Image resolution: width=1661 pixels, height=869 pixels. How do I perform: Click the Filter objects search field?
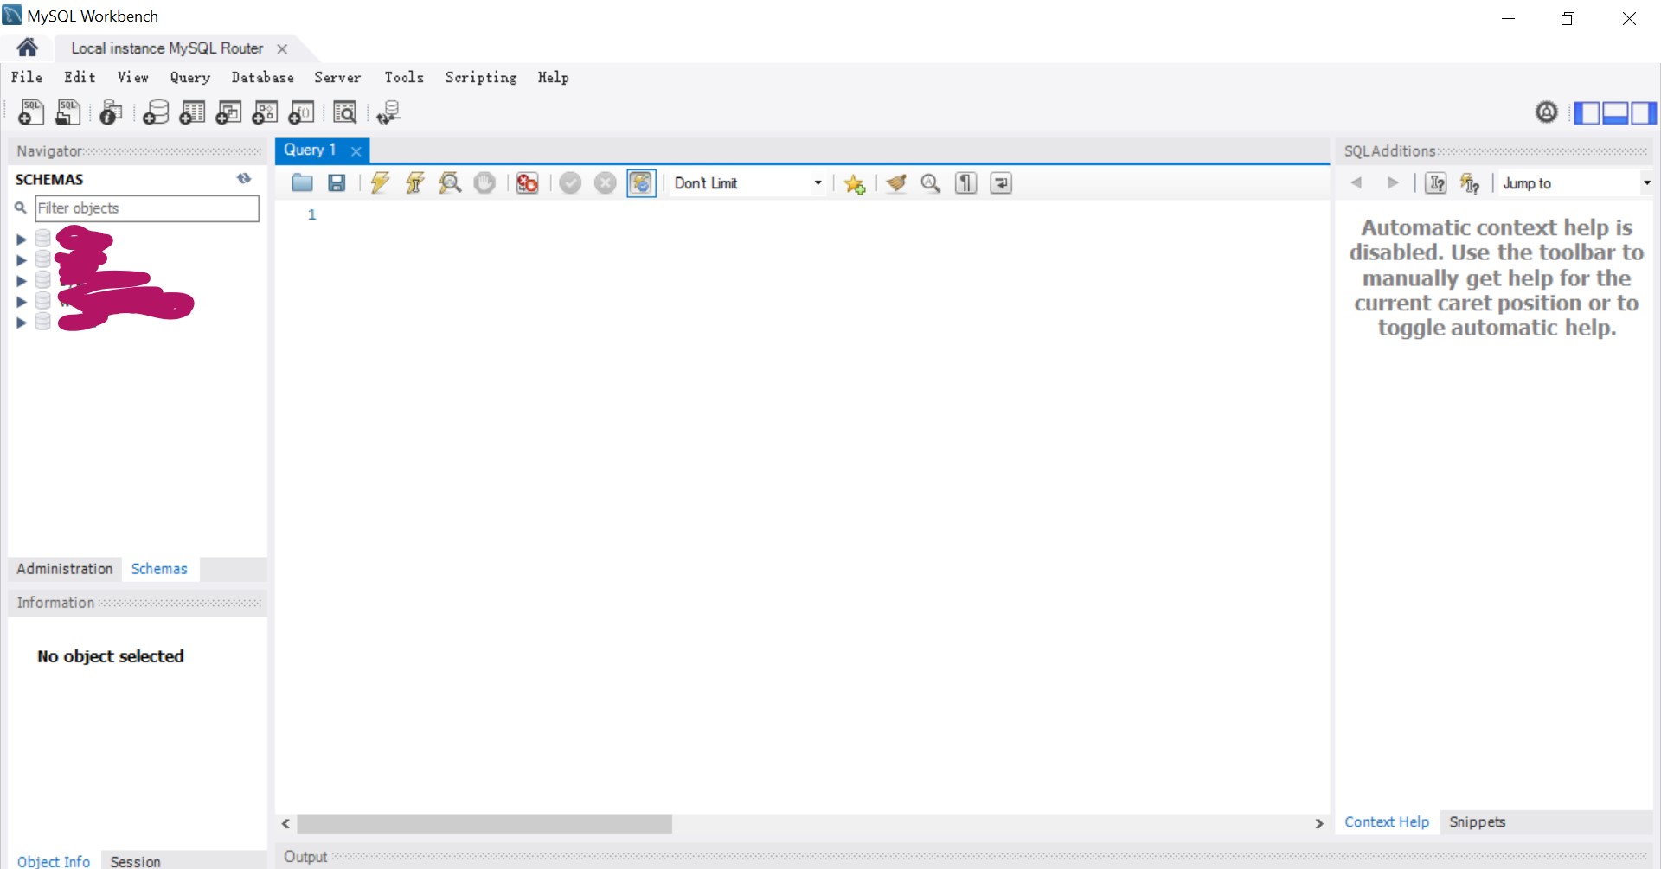[x=147, y=208]
